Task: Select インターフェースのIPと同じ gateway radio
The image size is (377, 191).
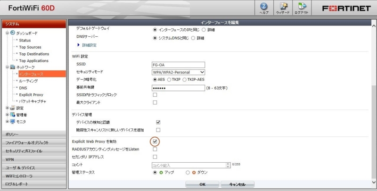Action: (x=155, y=30)
